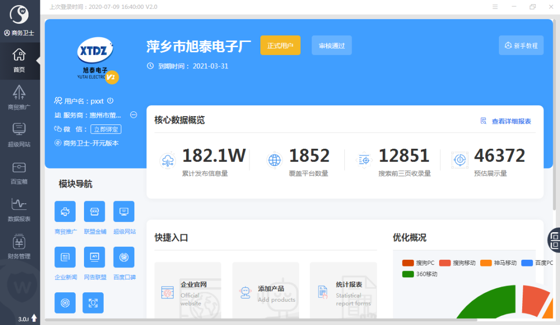Open 数据报表 in the left sidebar
The height and width of the screenshot is (325, 560).
[19, 209]
